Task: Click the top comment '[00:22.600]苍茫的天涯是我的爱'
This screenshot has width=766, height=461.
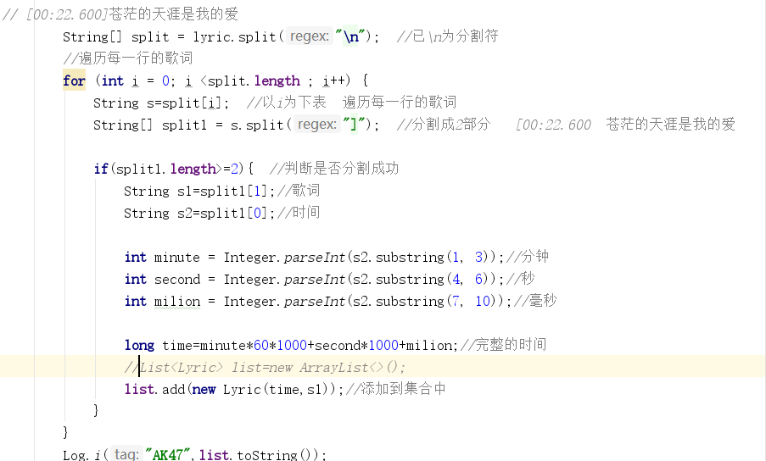Action: [x=131, y=14]
